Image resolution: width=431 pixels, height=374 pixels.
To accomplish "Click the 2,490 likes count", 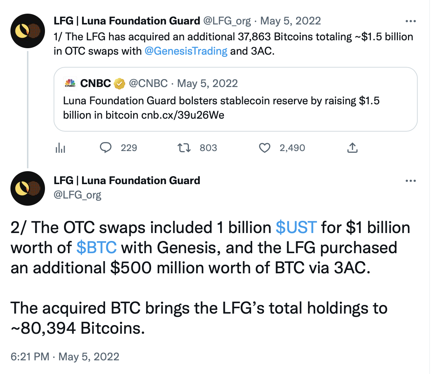I will [x=292, y=148].
